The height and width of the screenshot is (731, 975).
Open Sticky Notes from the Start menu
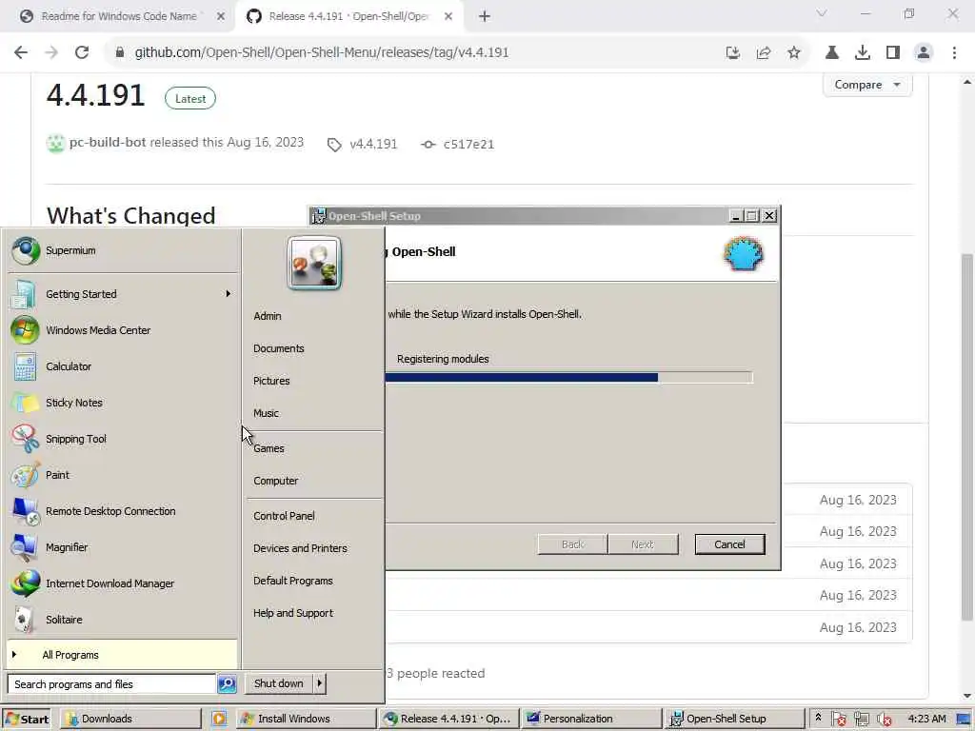click(121, 403)
